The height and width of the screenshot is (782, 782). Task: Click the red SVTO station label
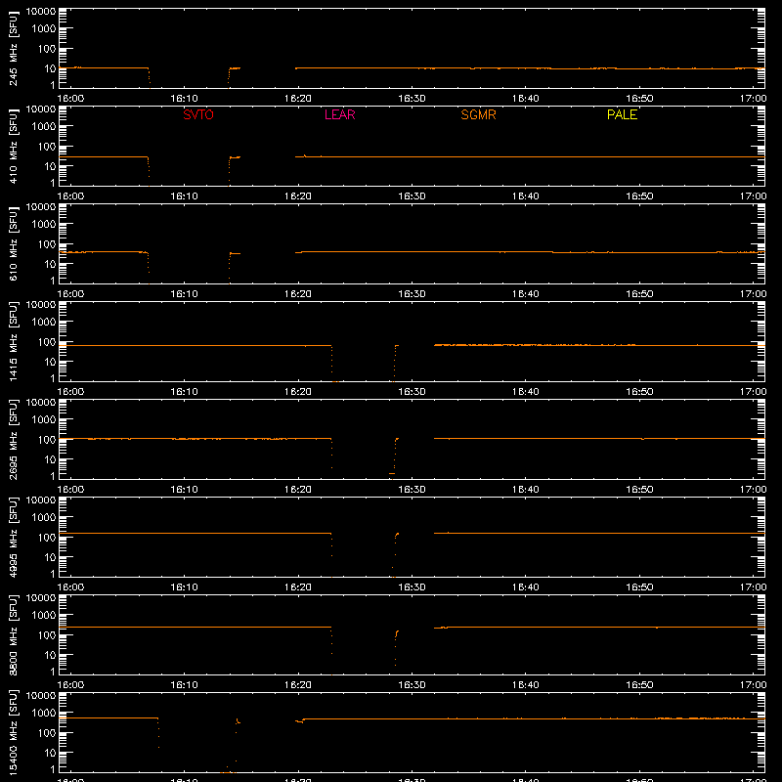click(x=198, y=114)
